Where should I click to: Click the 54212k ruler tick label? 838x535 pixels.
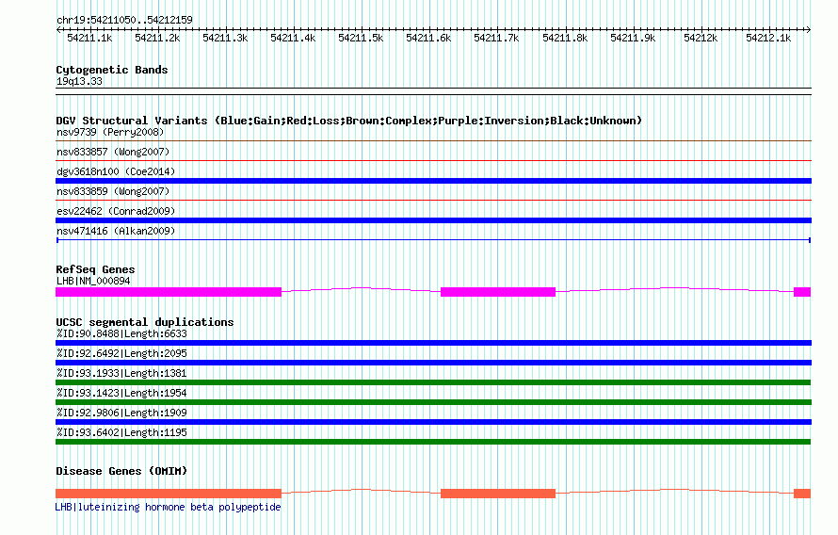point(701,38)
